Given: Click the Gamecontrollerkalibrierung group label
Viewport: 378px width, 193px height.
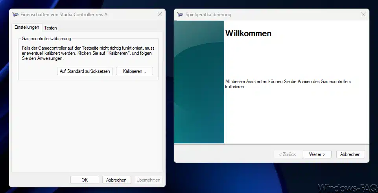Looking at the screenshot, I should (46, 39).
